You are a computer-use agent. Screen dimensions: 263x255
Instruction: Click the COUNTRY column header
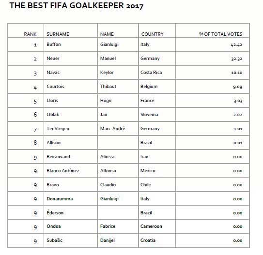click(x=152, y=34)
